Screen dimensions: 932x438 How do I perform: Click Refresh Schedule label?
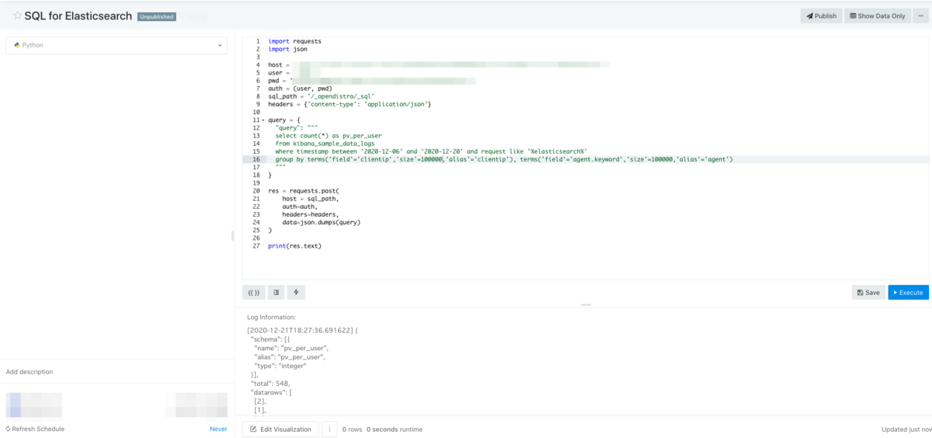point(35,429)
